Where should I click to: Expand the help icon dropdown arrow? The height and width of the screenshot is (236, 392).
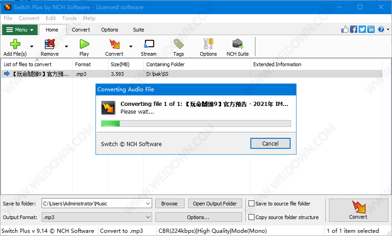(x=388, y=30)
